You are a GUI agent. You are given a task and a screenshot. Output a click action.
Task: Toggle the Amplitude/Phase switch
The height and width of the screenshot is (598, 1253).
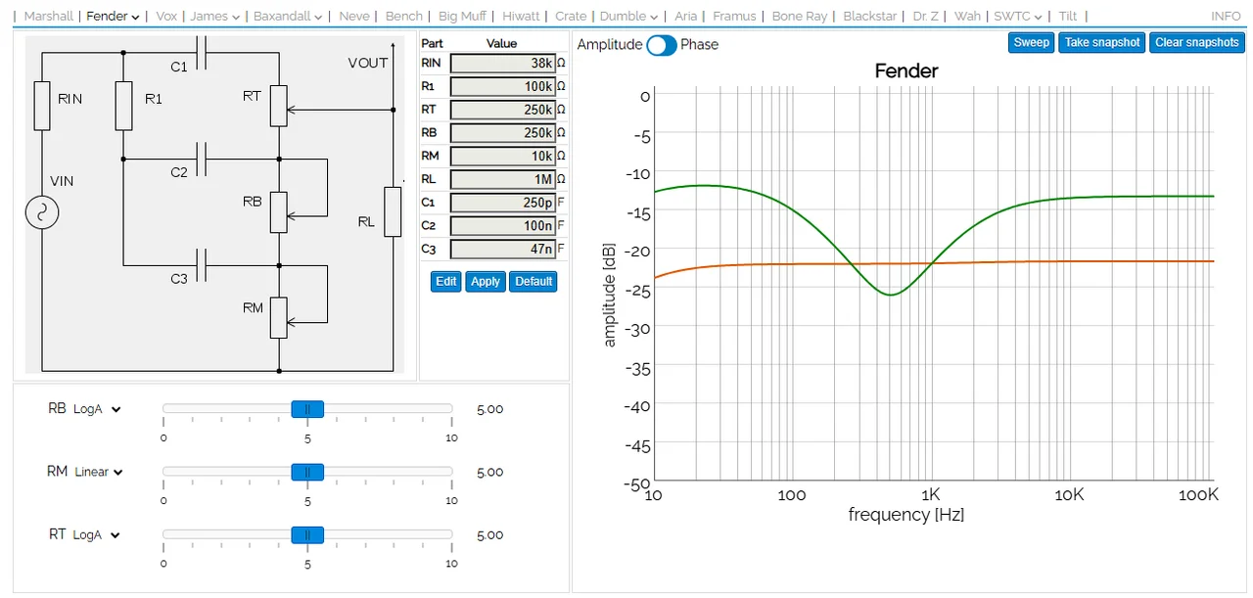pos(661,45)
